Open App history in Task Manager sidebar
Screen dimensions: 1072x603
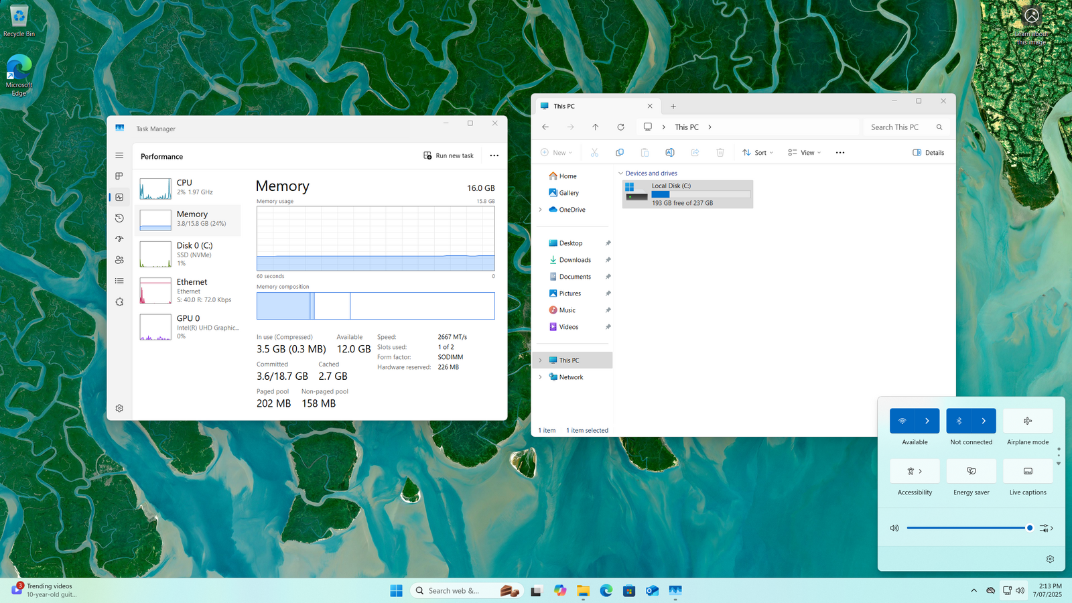tap(119, 218)
